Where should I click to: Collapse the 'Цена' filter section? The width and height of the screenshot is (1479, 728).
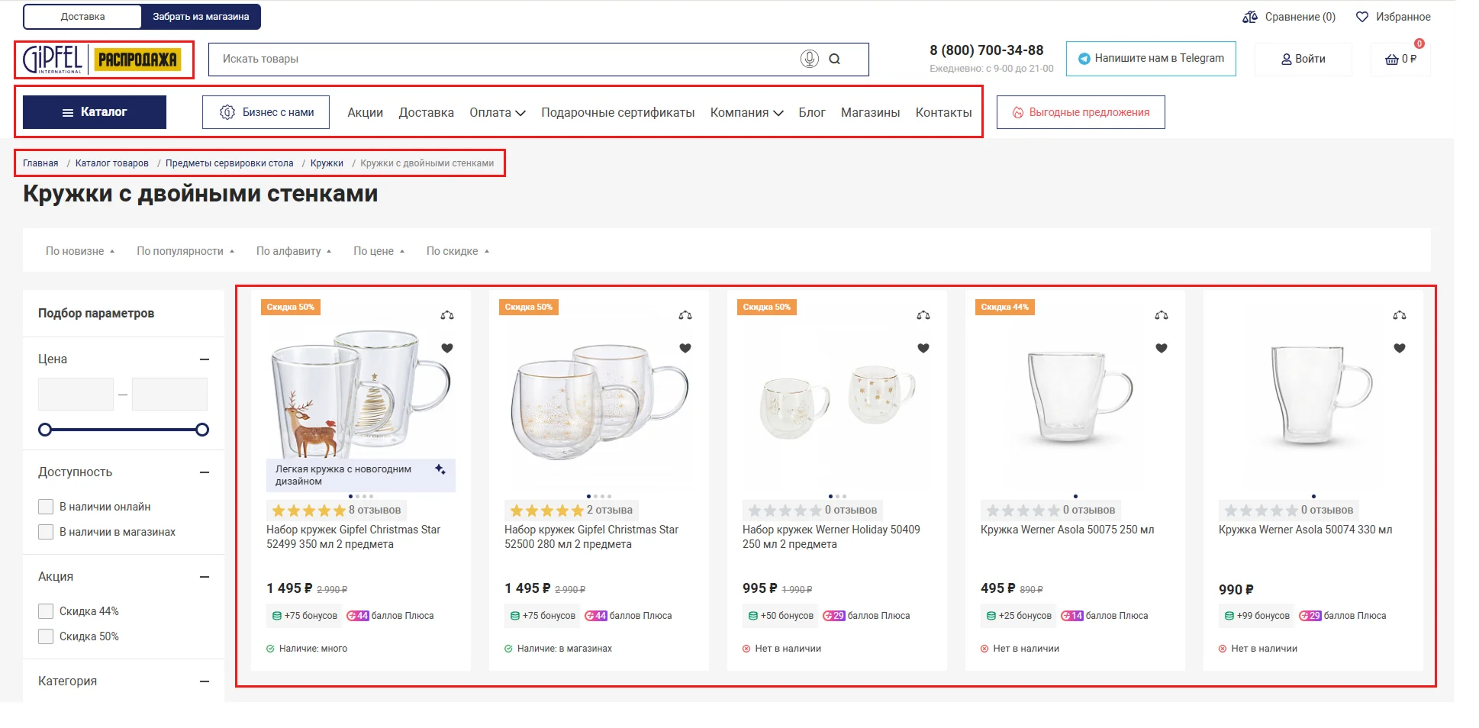(x=204, y=359)
